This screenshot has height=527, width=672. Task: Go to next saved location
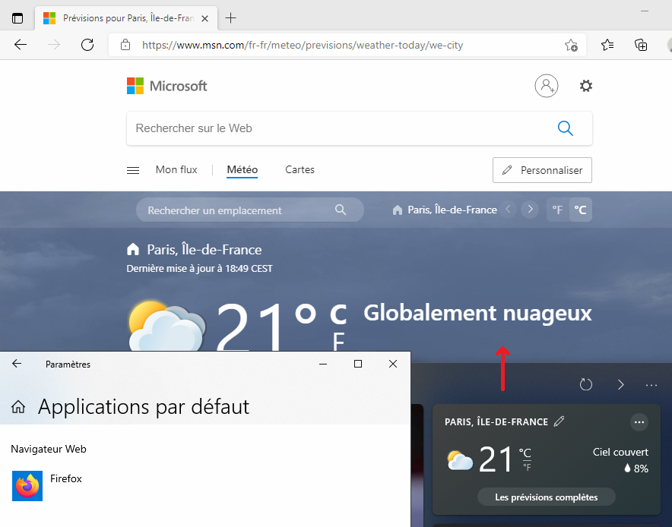[530, 210]
